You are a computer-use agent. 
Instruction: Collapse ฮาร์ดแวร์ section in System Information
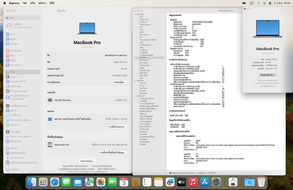point(135,14)
